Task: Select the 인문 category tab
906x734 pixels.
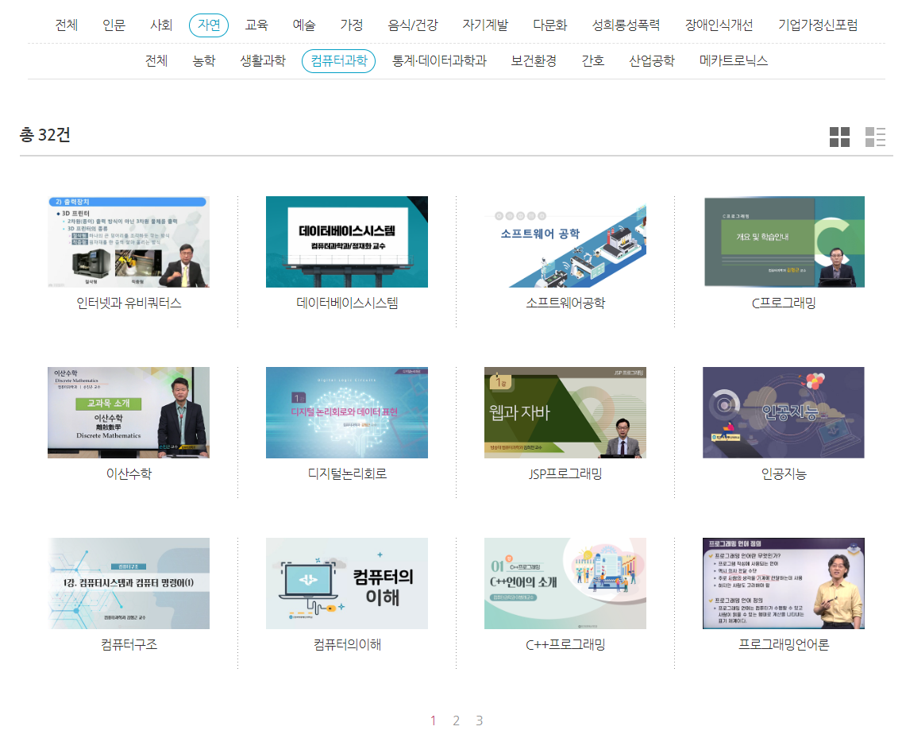Action: pyautogui.click(x=114, y=25)
